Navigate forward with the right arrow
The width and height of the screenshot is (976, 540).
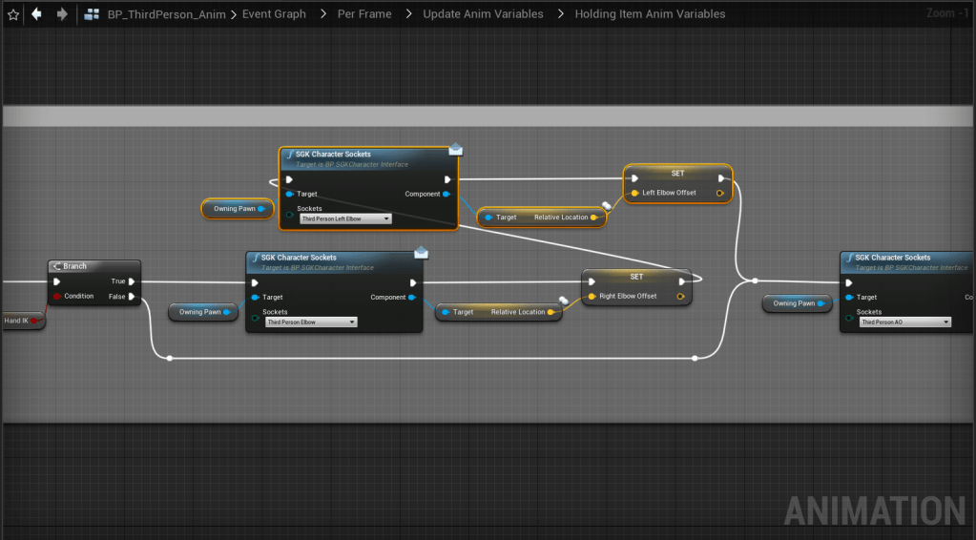[x=62, y=14]
